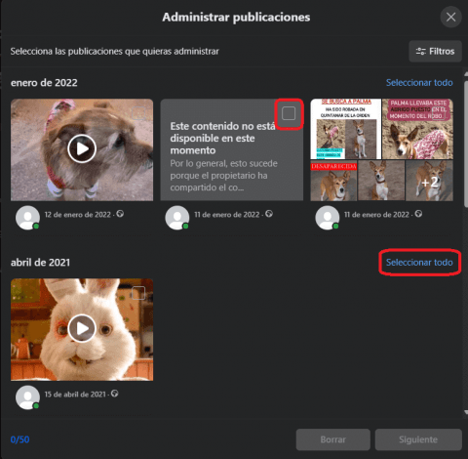Image resolution: width=468 pixels, height=459 pixels.
Task: Open the DESAPARECIDA dog photo
Action: click(333, 181)
